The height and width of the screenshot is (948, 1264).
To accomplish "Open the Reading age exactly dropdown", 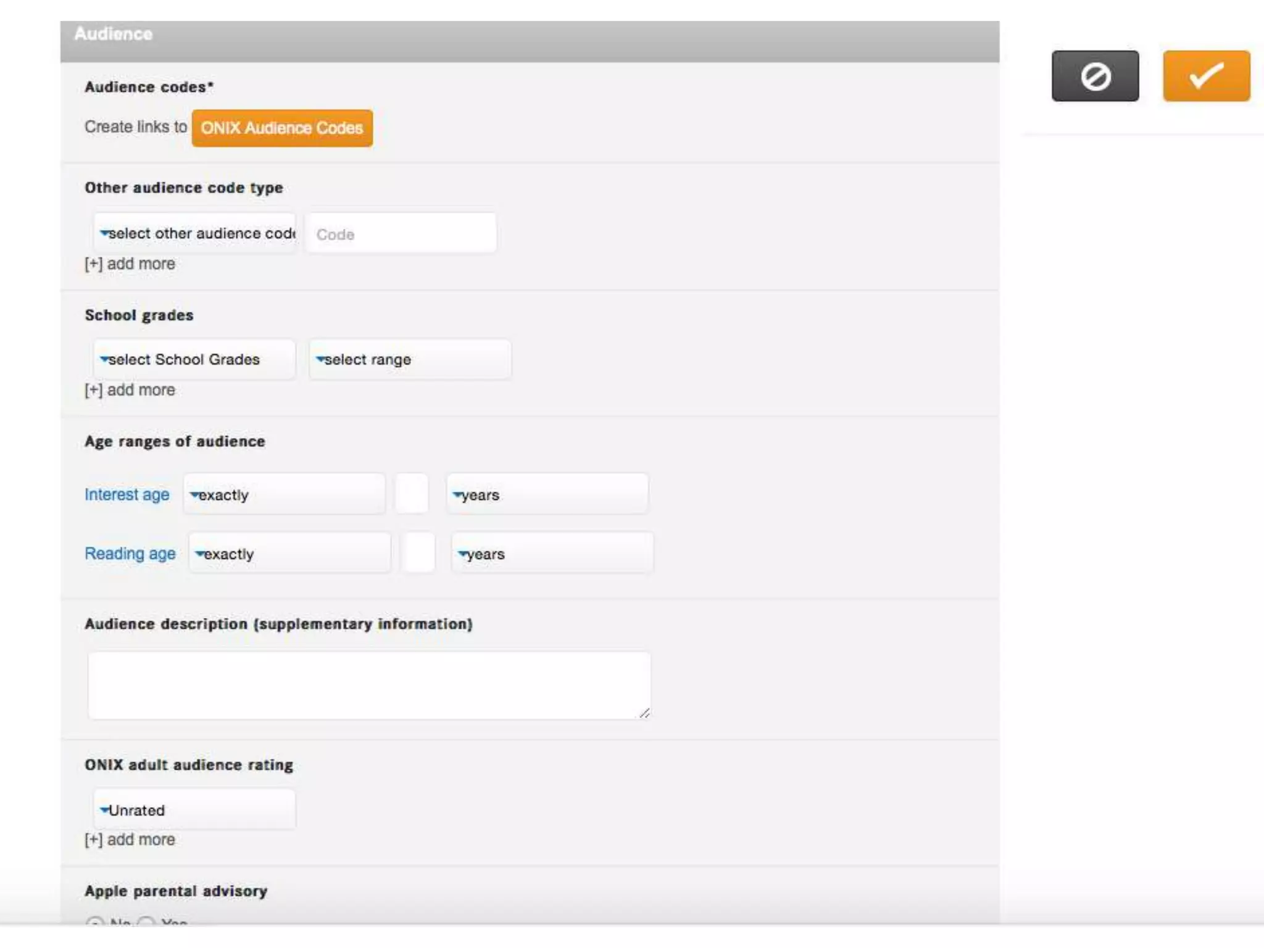I will point(289,554).
